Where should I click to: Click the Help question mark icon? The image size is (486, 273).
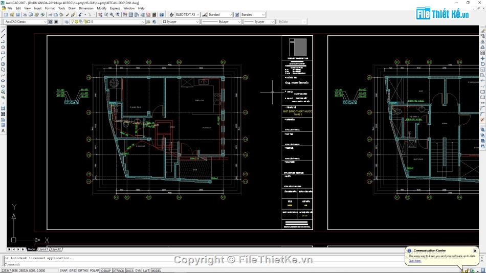[x=162, y=14]
